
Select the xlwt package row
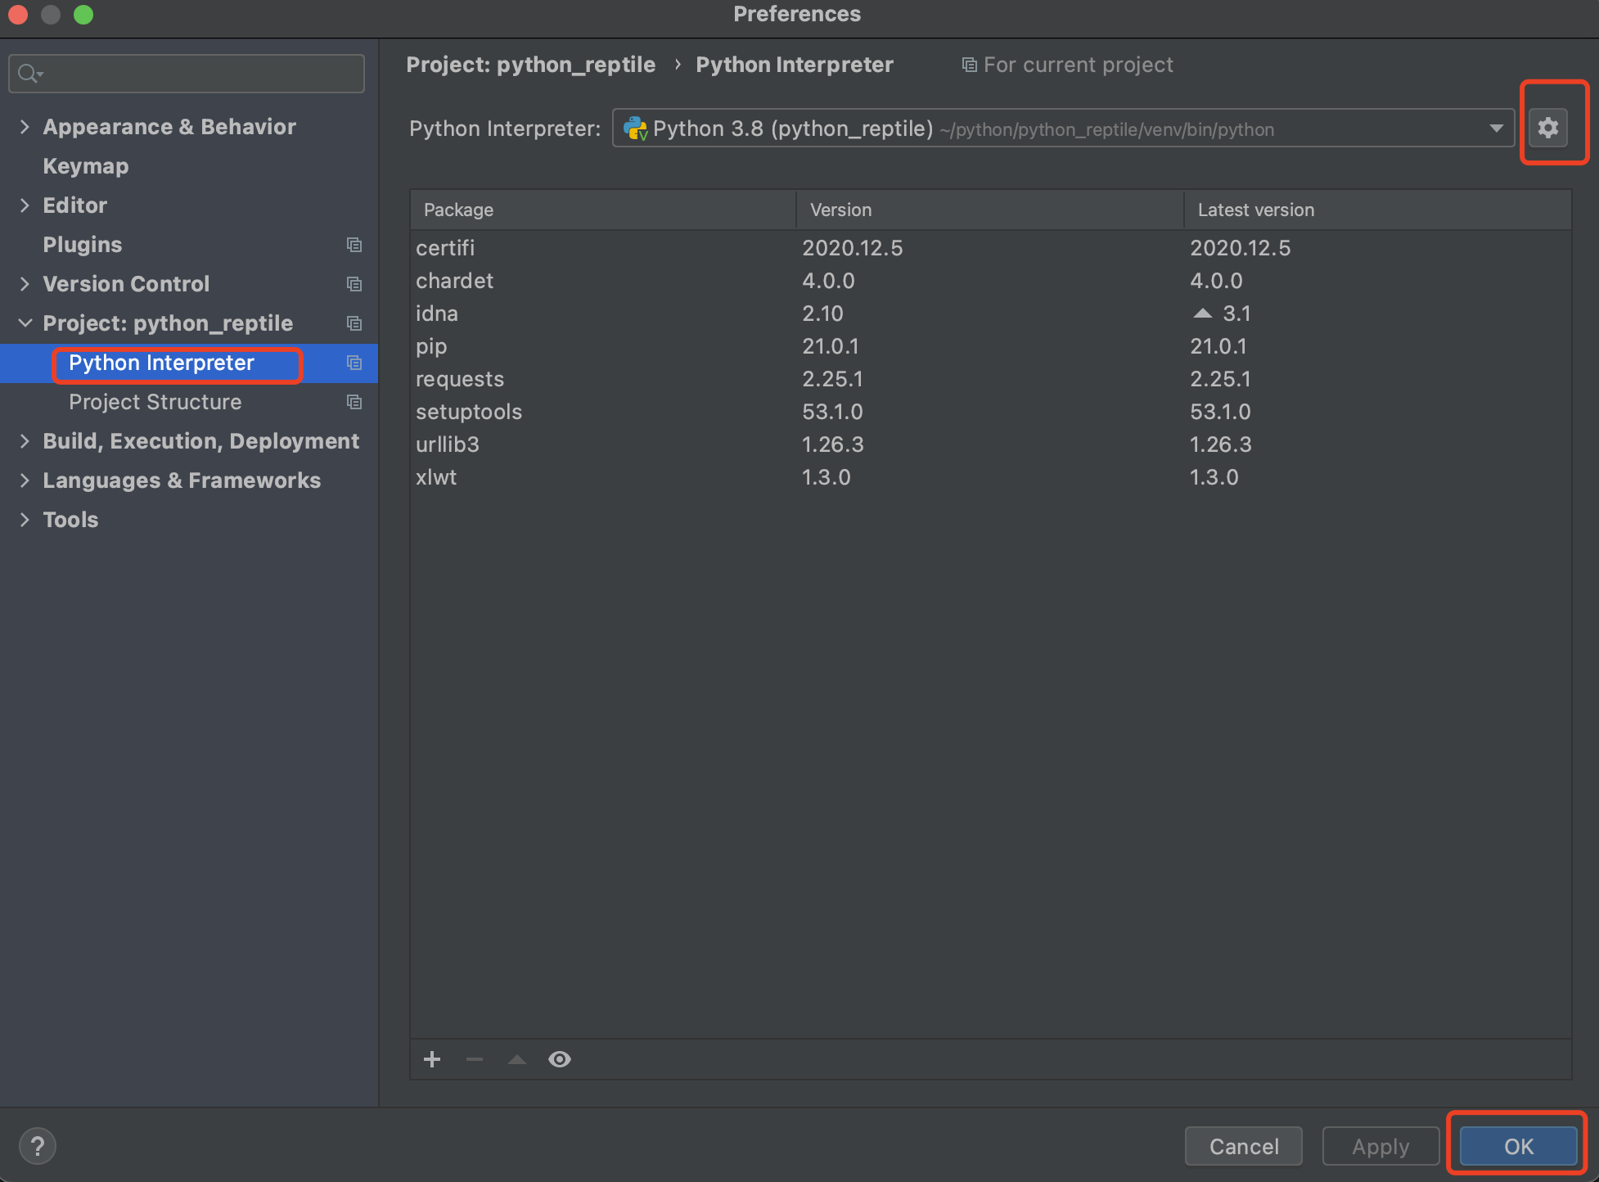point(990,477)
